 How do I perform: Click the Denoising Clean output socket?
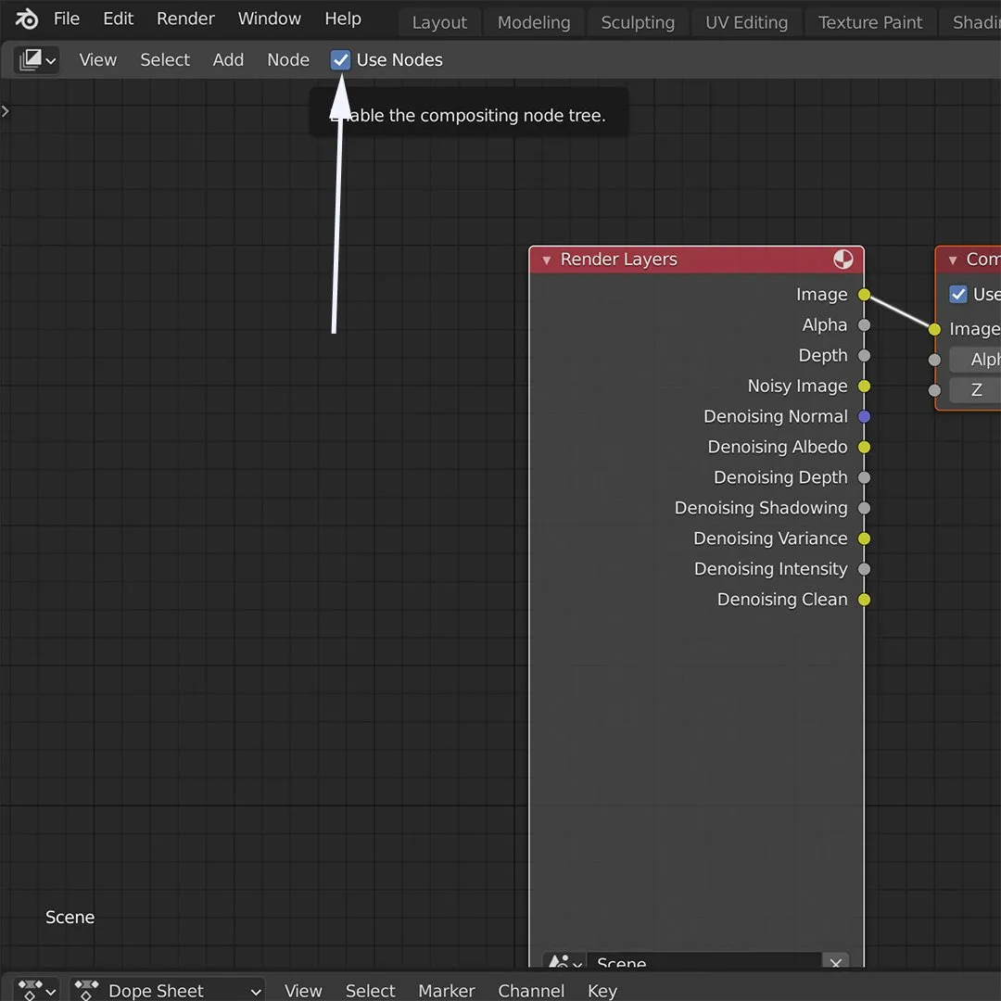(864, 600)
